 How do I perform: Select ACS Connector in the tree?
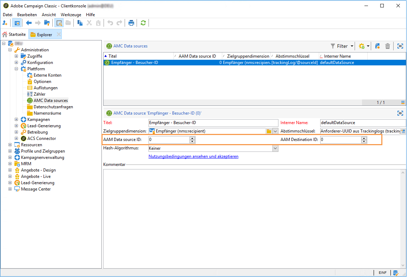point(41,138)
